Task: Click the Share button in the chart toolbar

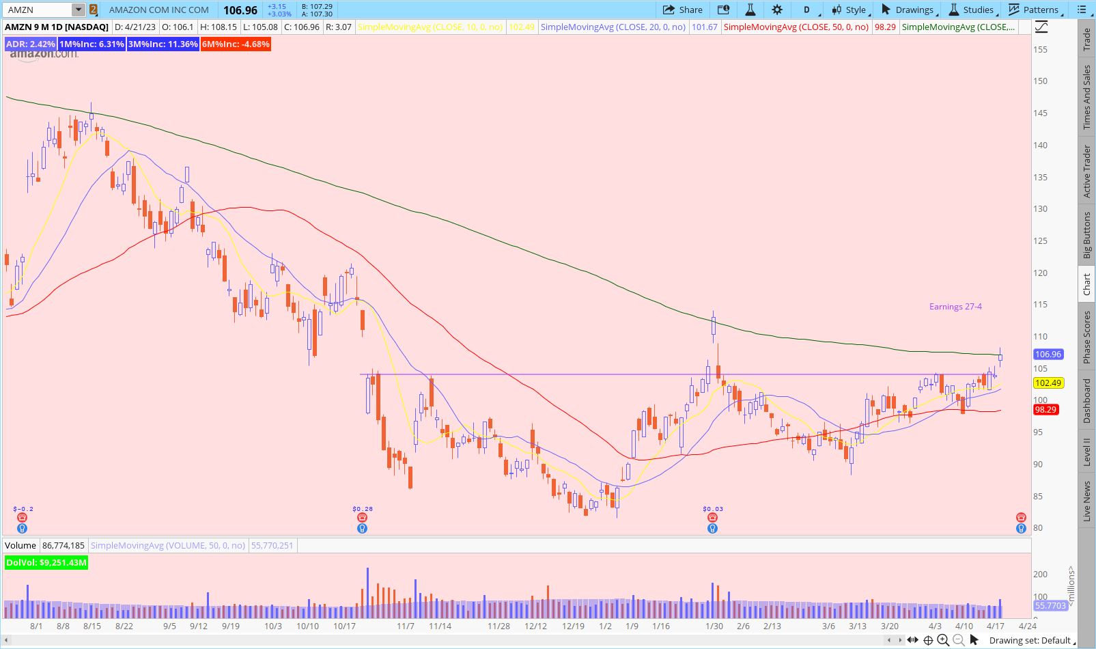Action: 682,10
